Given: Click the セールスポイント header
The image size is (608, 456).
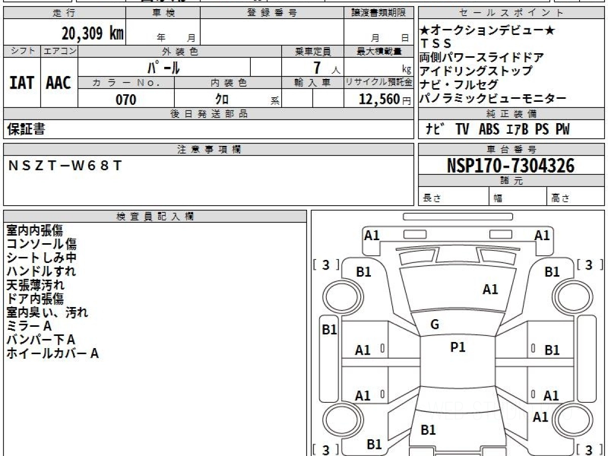Looking at the screenshot, I should tap(511, 13).
